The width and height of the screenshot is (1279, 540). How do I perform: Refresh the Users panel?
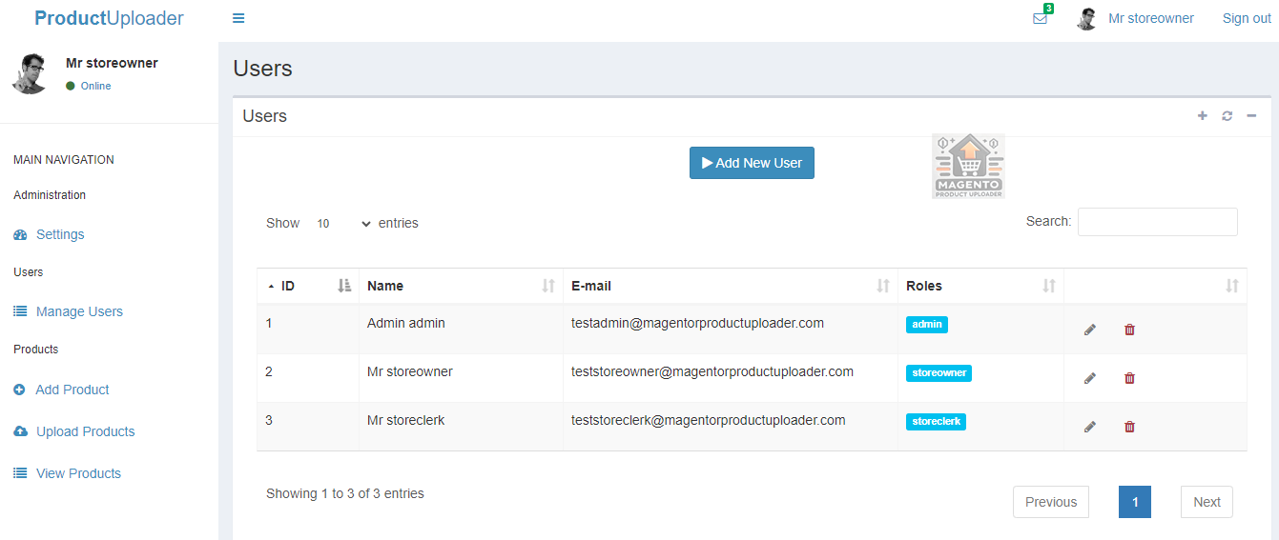coord(1227,116)
